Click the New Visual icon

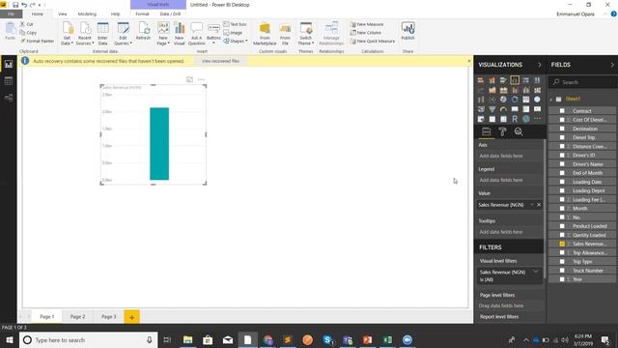coord(180,34)
